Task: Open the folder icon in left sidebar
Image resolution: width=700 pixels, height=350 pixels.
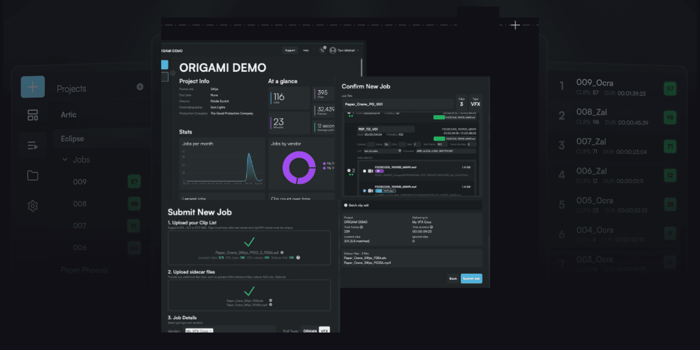Action: 33,175
